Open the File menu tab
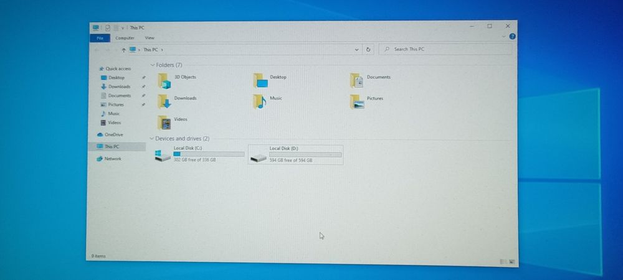623x280 pixels. click(100, 38)
